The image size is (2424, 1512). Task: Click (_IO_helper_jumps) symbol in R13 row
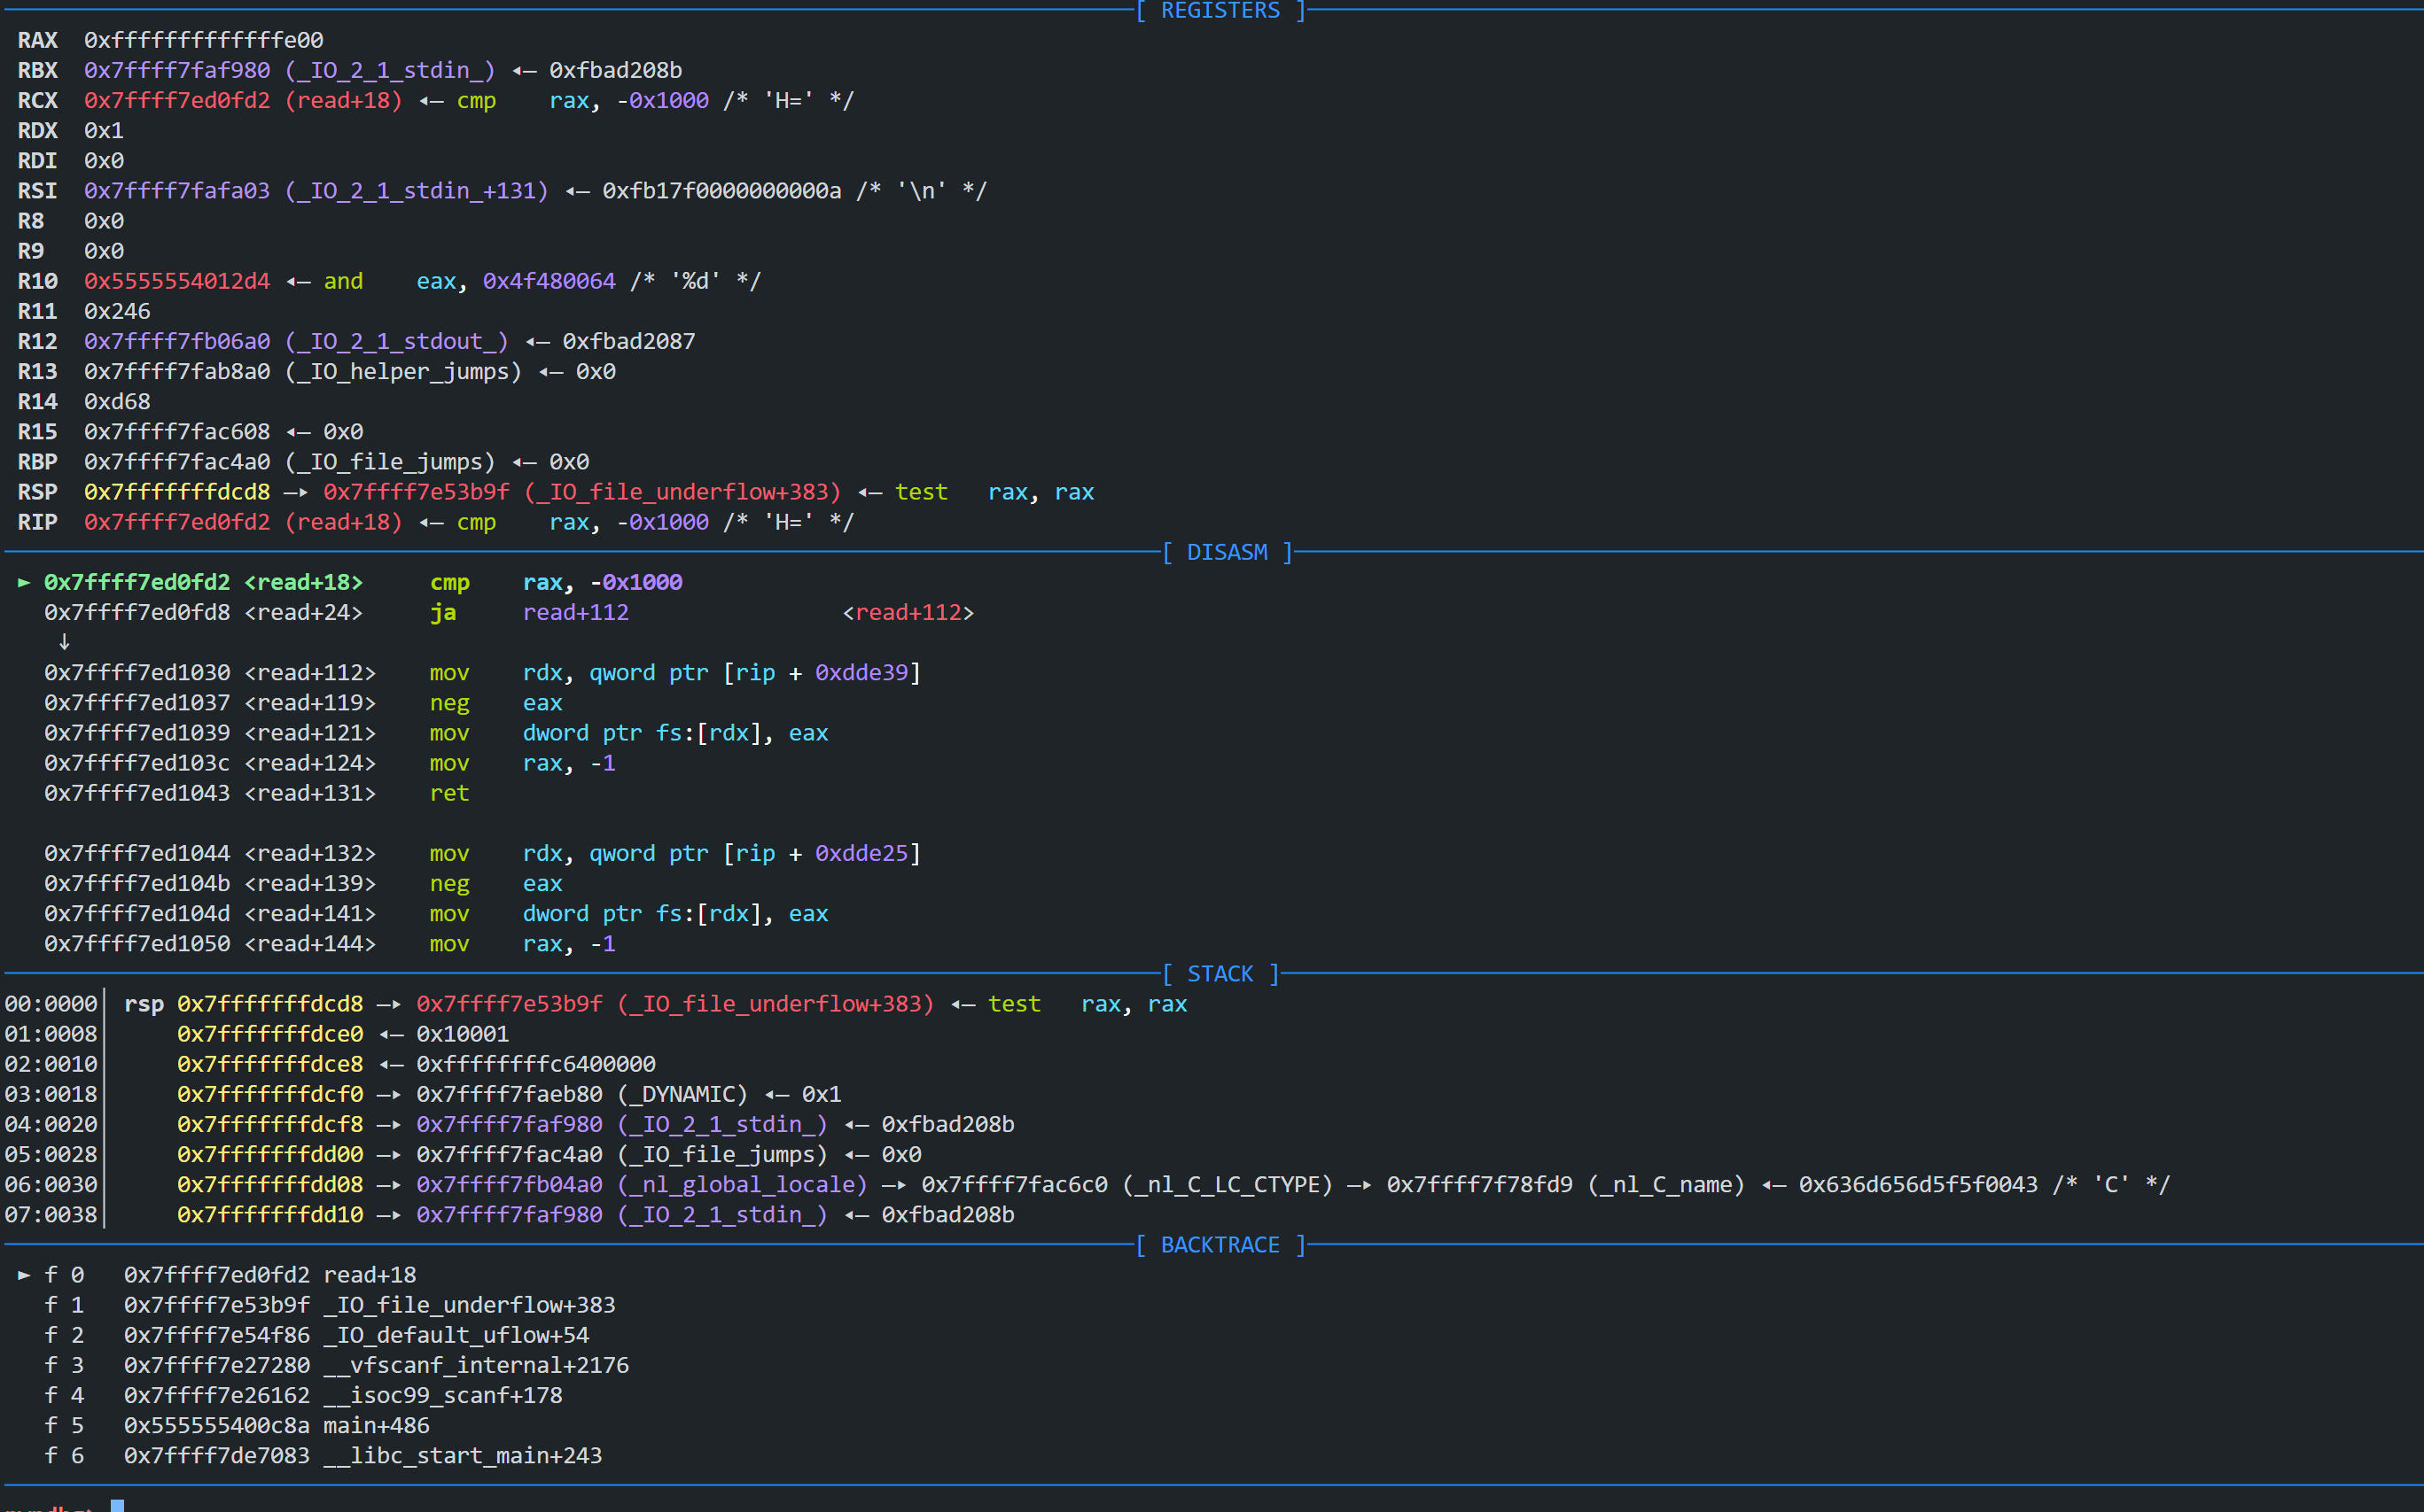(x=403, y=371)
